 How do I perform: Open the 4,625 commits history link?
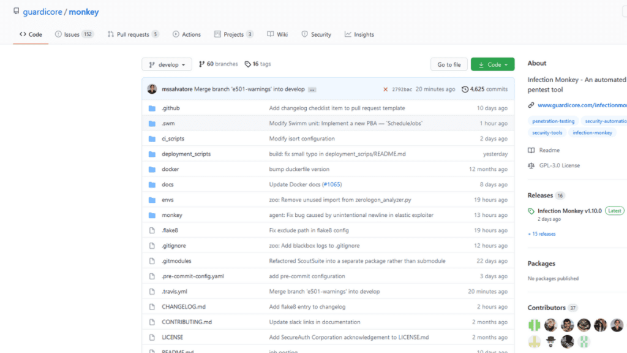[485, 89]
